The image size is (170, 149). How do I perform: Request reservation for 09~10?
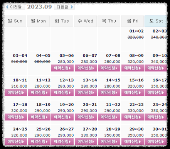[156, 68]
